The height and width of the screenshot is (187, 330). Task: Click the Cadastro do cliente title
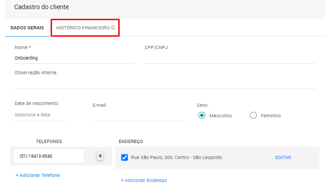(41, 7)
